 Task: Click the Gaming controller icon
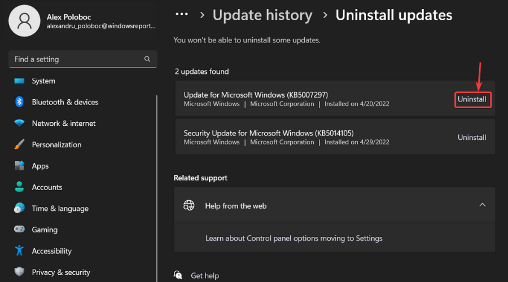click(x=19, y=229)
